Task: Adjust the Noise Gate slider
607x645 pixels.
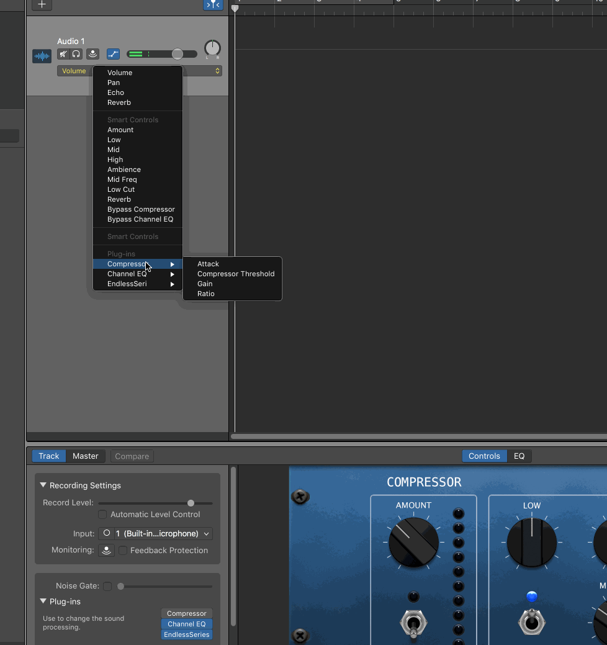Action: pyautogui.click(x=120, y=586)
